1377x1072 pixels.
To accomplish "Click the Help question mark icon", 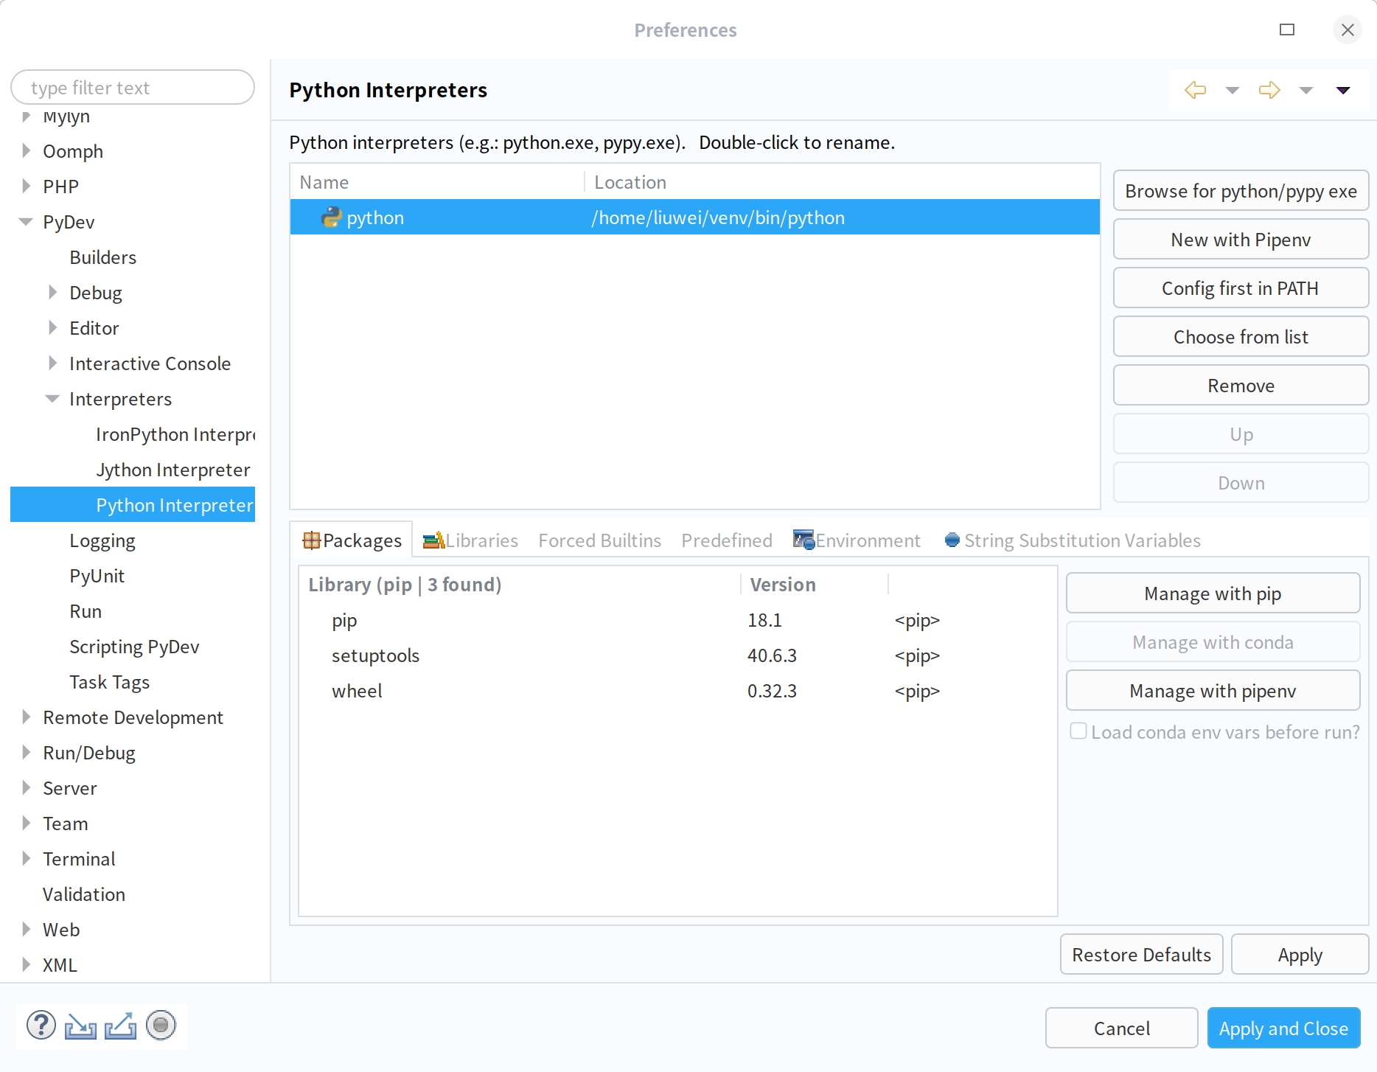I will tap(41, 1025).
